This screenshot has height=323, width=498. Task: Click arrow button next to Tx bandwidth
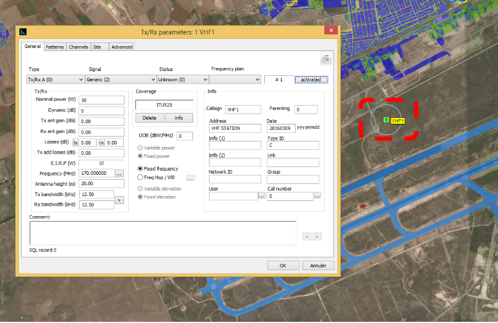click(119, 199)
